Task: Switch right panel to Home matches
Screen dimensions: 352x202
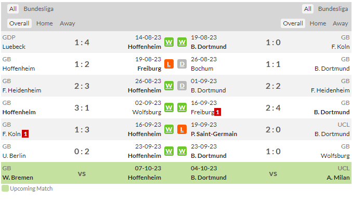Action: point(318,23)
